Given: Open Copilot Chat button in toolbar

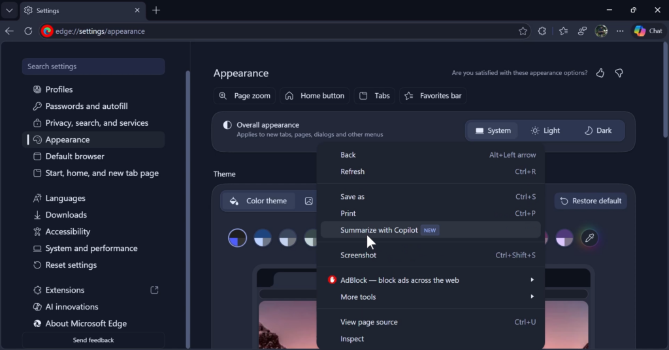Looking at the screenshot, I should (x=647, y=31).
